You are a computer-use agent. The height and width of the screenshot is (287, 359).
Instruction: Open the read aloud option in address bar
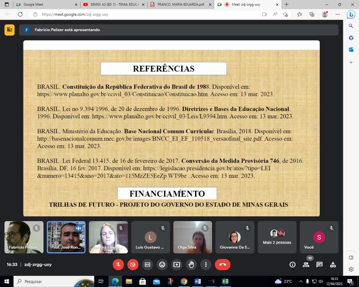click(275, 14)
